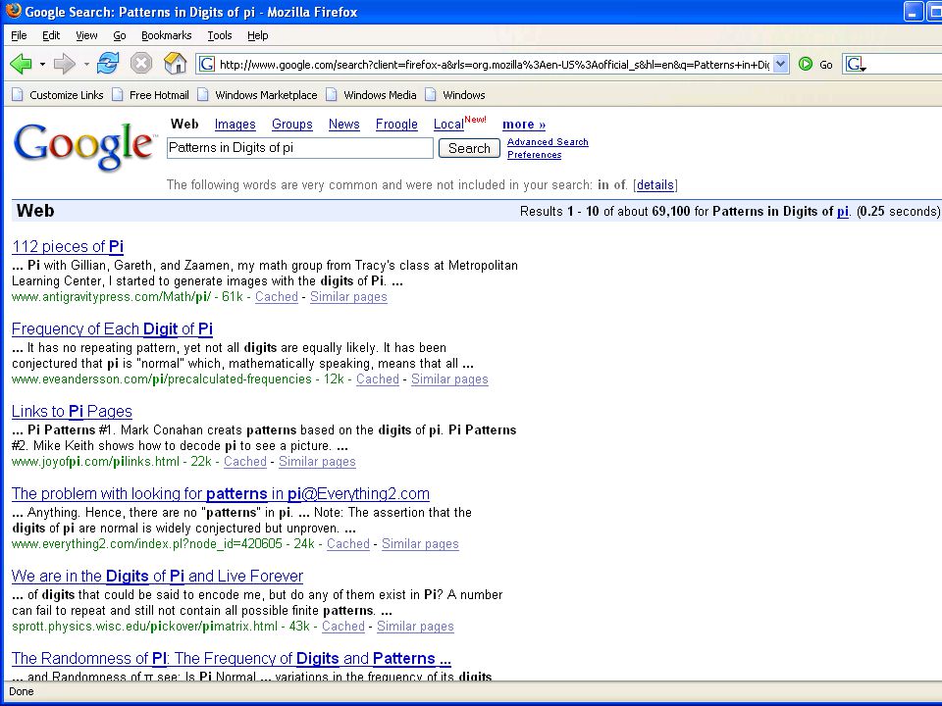Click the Done status bar text
Viewport: 942px width, 706px height.
point(21,691)
